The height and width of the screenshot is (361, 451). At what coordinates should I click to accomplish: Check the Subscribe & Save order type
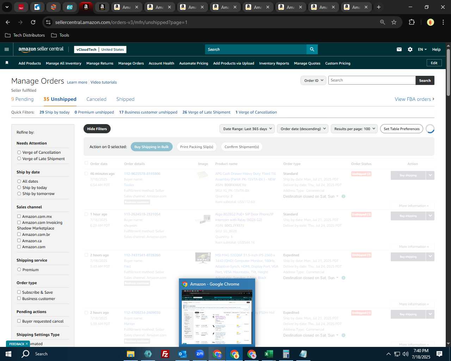[19, 292]
